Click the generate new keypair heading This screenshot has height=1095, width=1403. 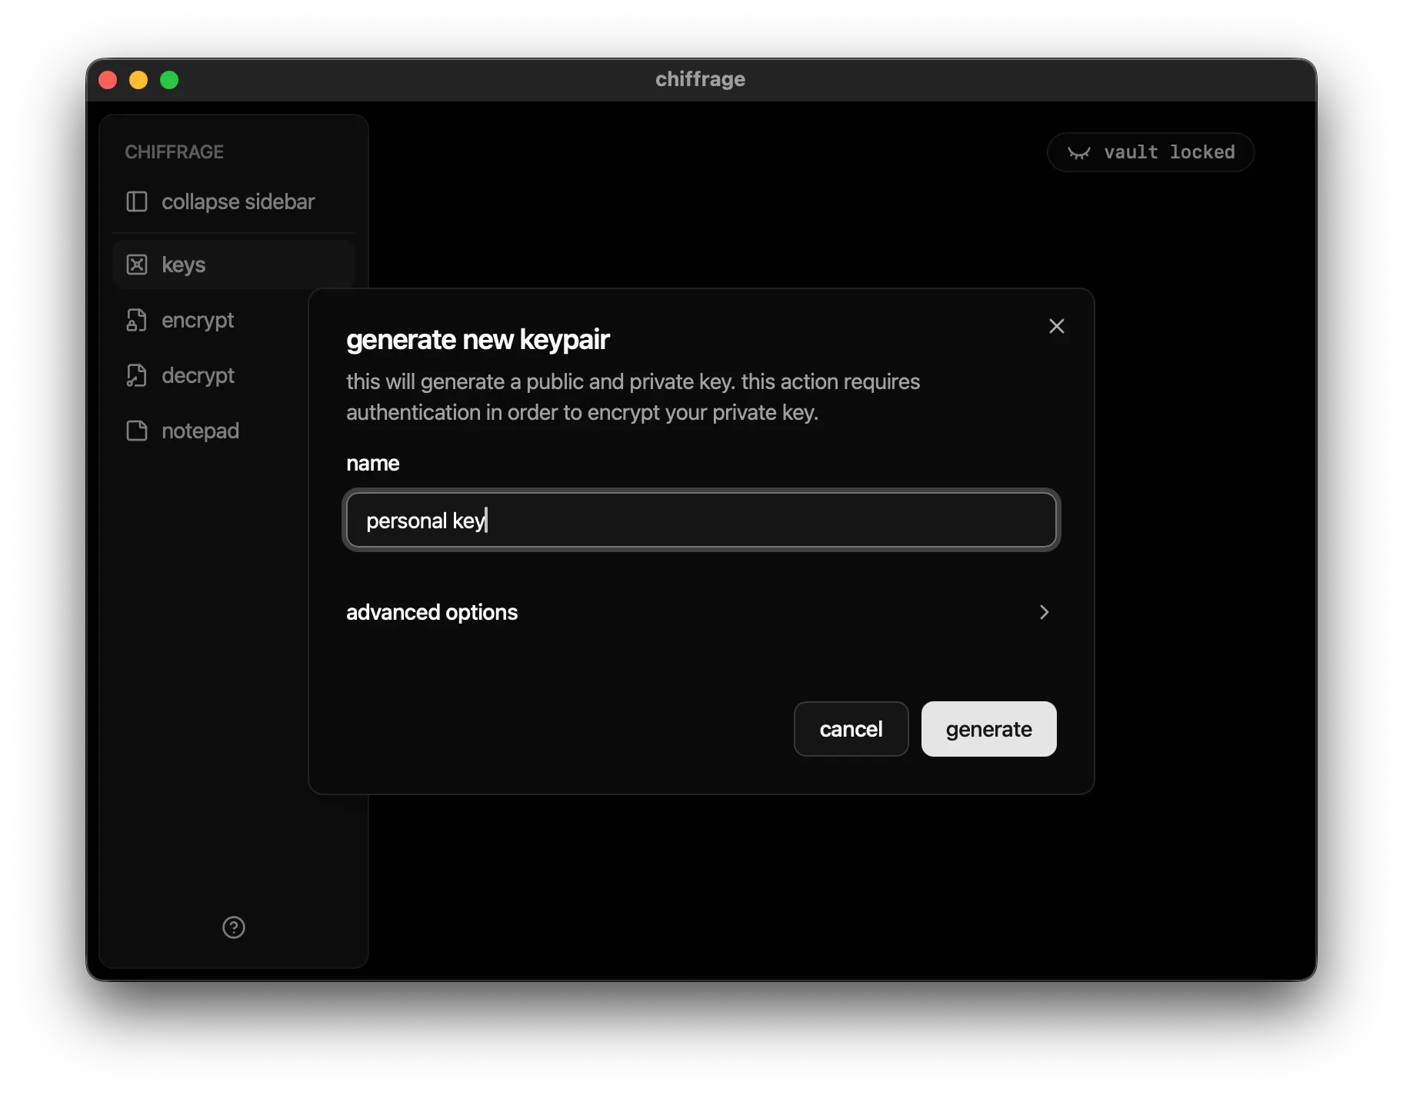point(478,339)
